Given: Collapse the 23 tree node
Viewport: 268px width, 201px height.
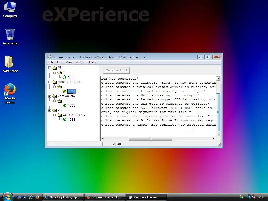Looking at the screenshot, I should (x=49, y=110).
